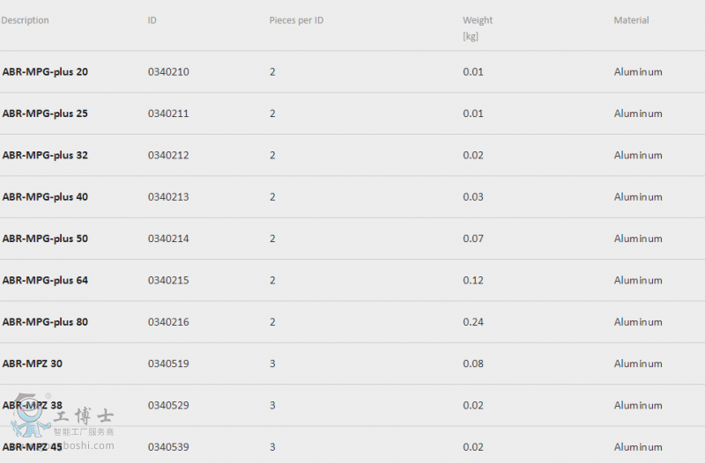This screenshot has width=705, height=463.
Task: Click the Pieces per ID column header
Action: [x=296, y=20]
